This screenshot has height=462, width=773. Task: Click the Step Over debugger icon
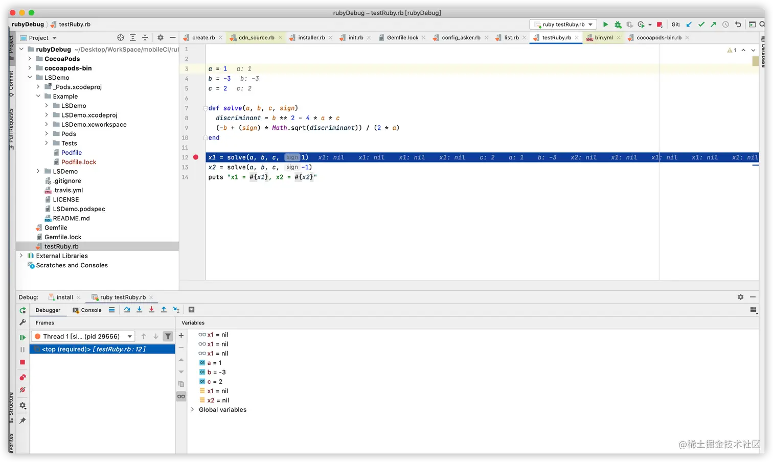point(127,310)
